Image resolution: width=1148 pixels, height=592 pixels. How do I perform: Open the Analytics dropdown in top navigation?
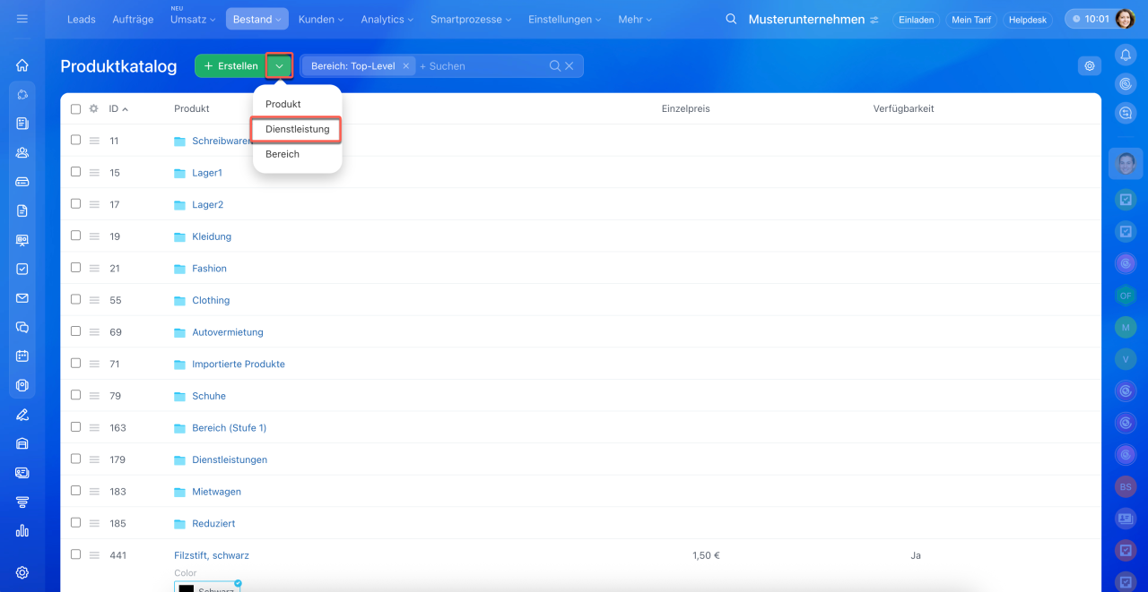[x=387, y=20]
